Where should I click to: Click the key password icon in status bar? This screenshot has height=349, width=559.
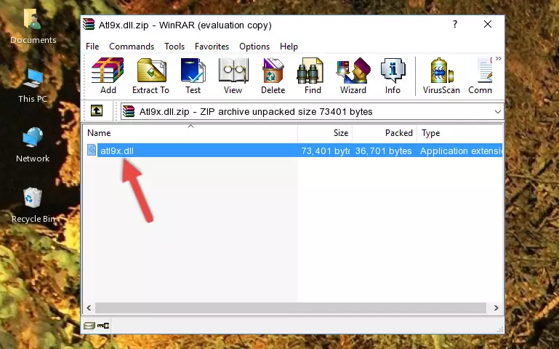coord(103,325)
